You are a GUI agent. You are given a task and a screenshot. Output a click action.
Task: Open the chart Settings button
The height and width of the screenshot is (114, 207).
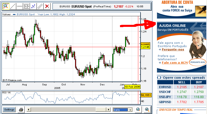(9, 109)
